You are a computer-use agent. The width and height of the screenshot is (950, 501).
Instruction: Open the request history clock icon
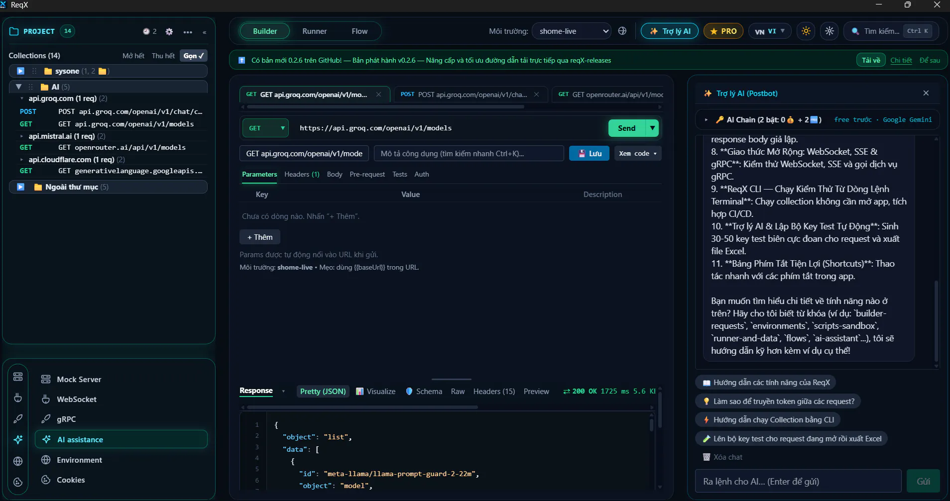(146, 31)
